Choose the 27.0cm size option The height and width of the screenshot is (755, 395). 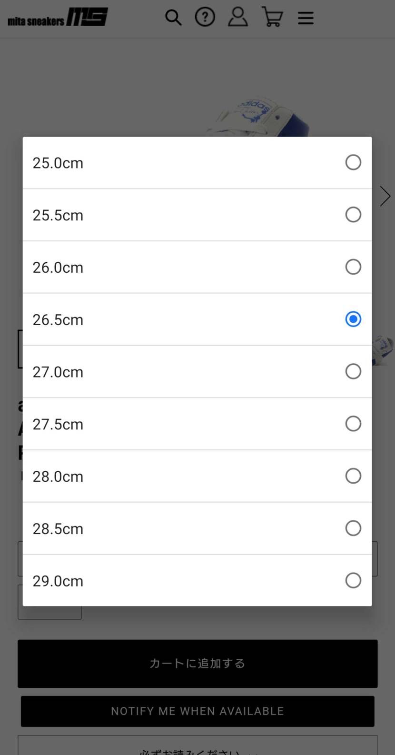tap(197, 371)
